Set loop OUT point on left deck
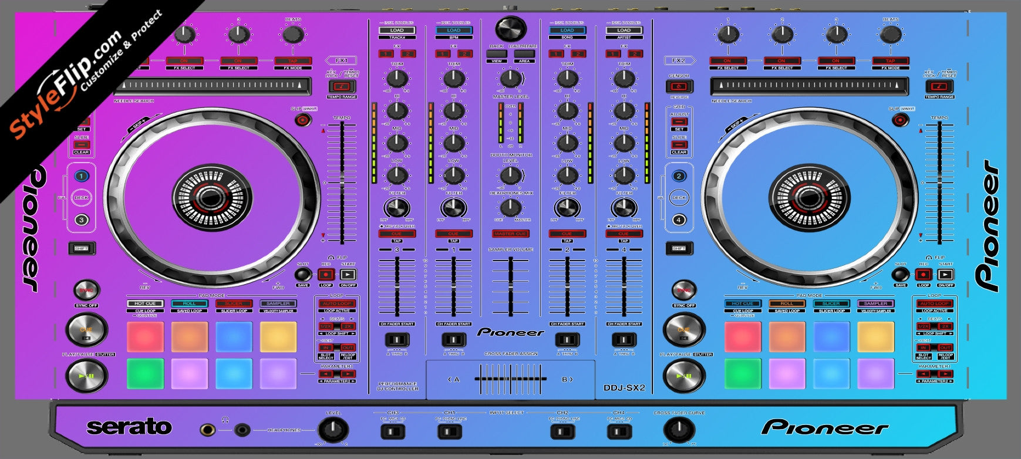This screenshot has width=1021, height=459. (348, 347)
